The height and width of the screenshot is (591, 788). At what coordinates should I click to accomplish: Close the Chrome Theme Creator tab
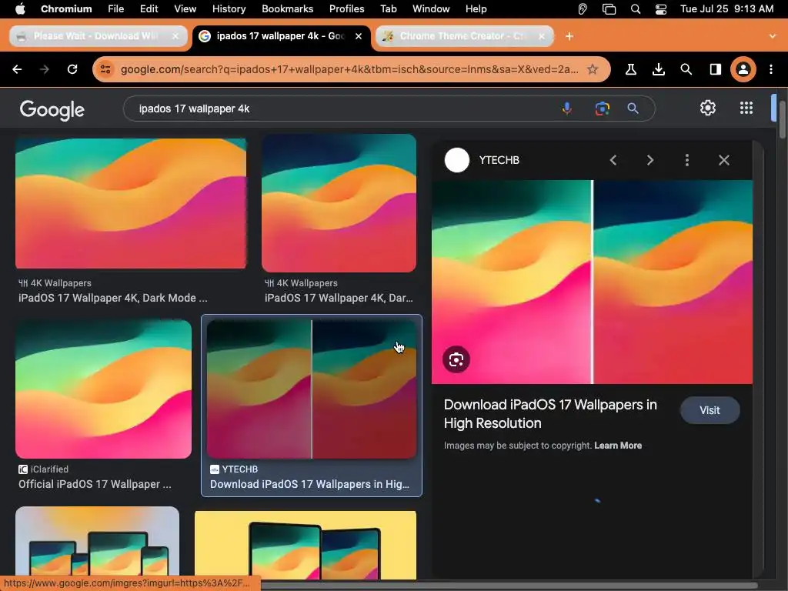pyautogui.click(x=541, y=36)
